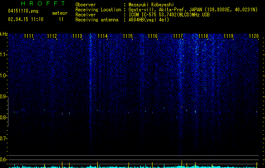Click the Receiving antenna label
Viewport: 265px width, 168px height.
97,20
